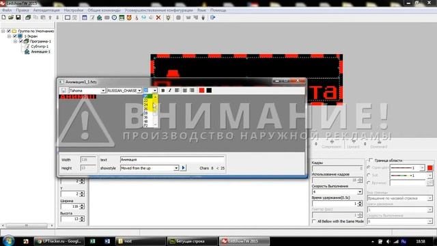Enable the Граница области checkbox
The width and height of the screenshot is (437, 246).
371,160
